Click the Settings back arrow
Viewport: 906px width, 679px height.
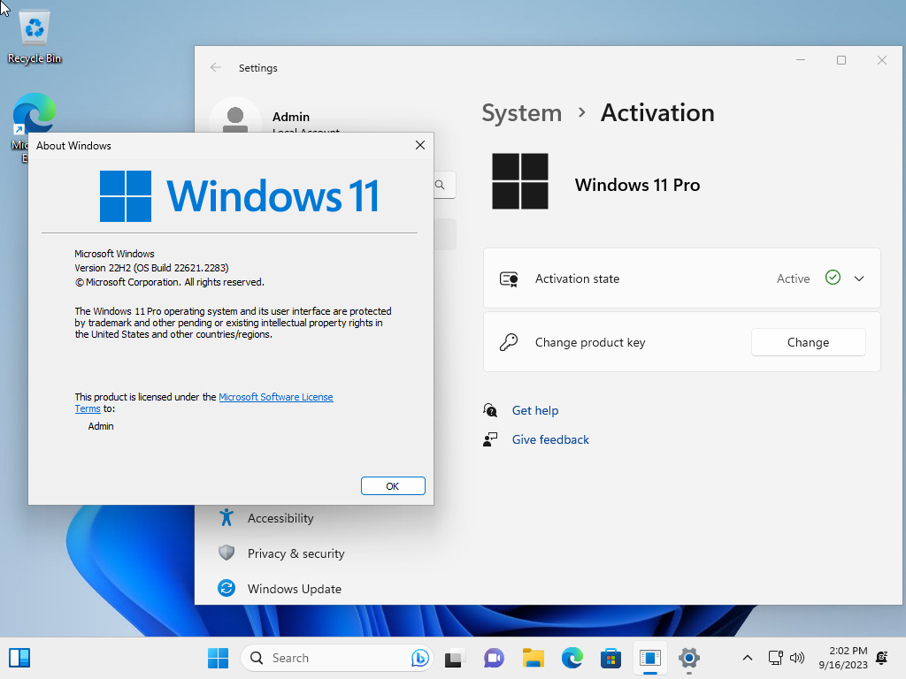[x=216, y=67]
